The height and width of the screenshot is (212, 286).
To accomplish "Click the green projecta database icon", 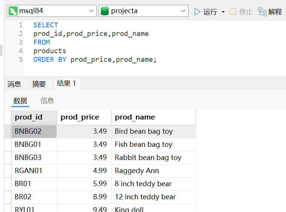I will click(x=105, y=11).
